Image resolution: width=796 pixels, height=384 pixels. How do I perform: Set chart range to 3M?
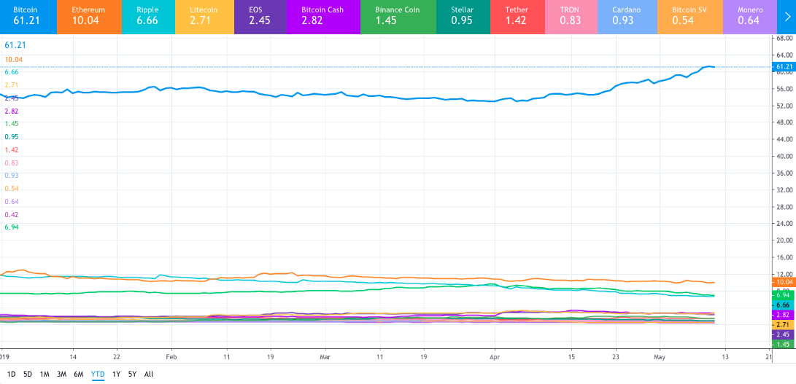point(61,375)
